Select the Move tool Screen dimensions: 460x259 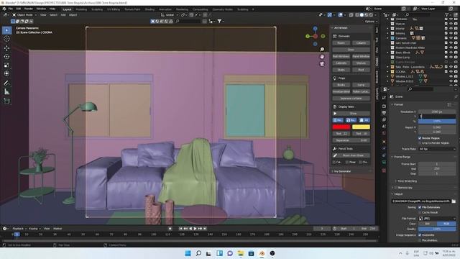6,48
